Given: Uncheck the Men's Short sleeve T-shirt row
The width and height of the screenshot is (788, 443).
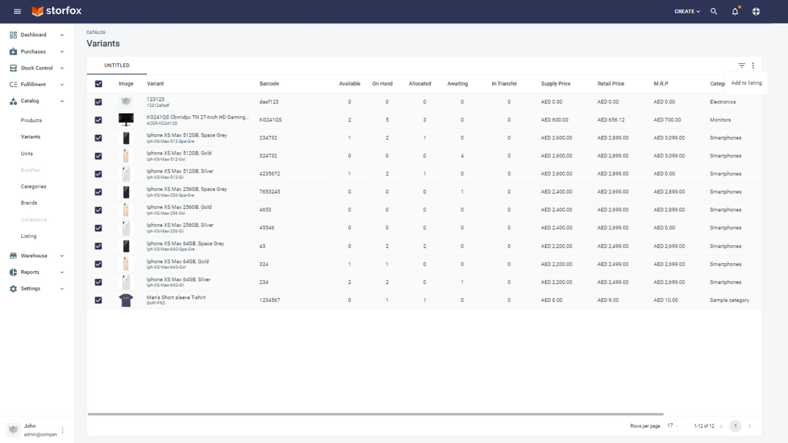Looking at the screenshot, I should click(x=98, y=300).
